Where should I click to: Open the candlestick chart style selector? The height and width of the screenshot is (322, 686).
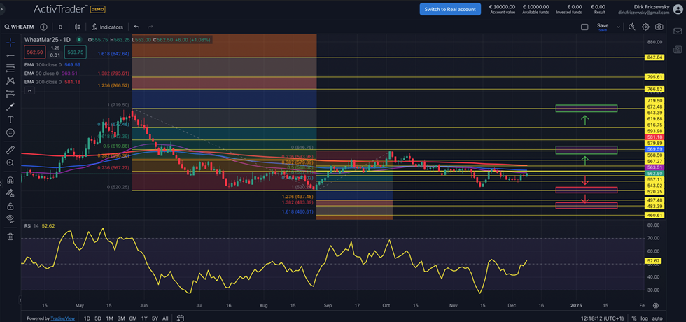(77, 27)
